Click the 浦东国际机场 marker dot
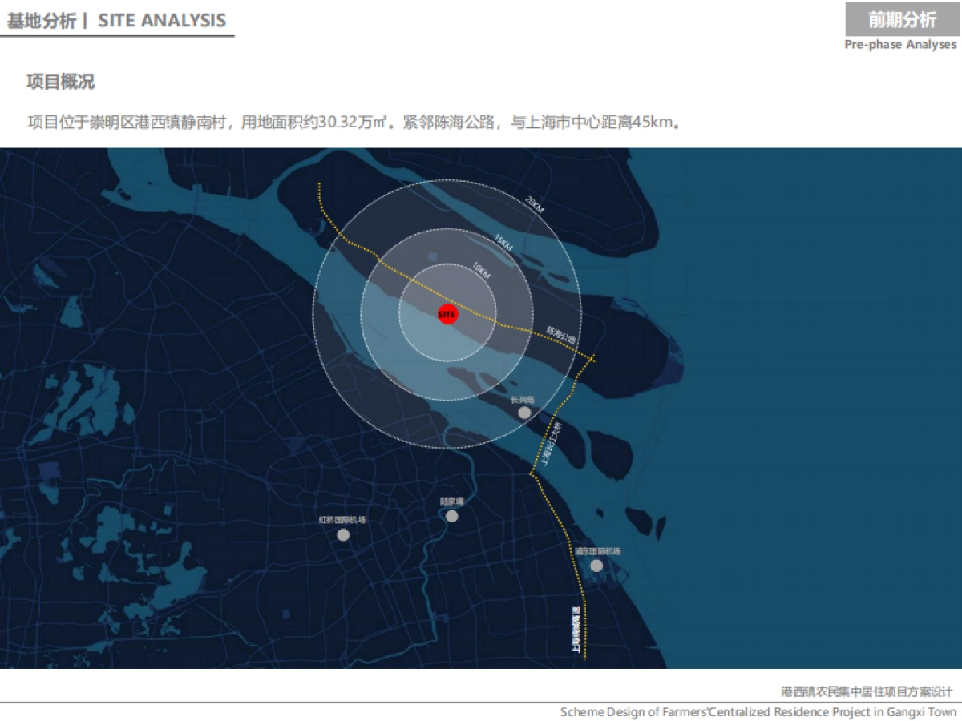 tap(596, 566)
